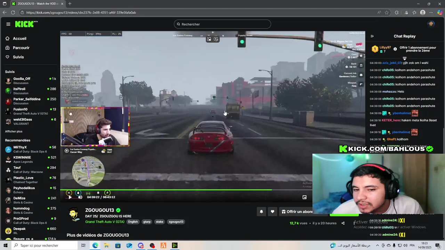Refresh the browser page

(13, 12)
